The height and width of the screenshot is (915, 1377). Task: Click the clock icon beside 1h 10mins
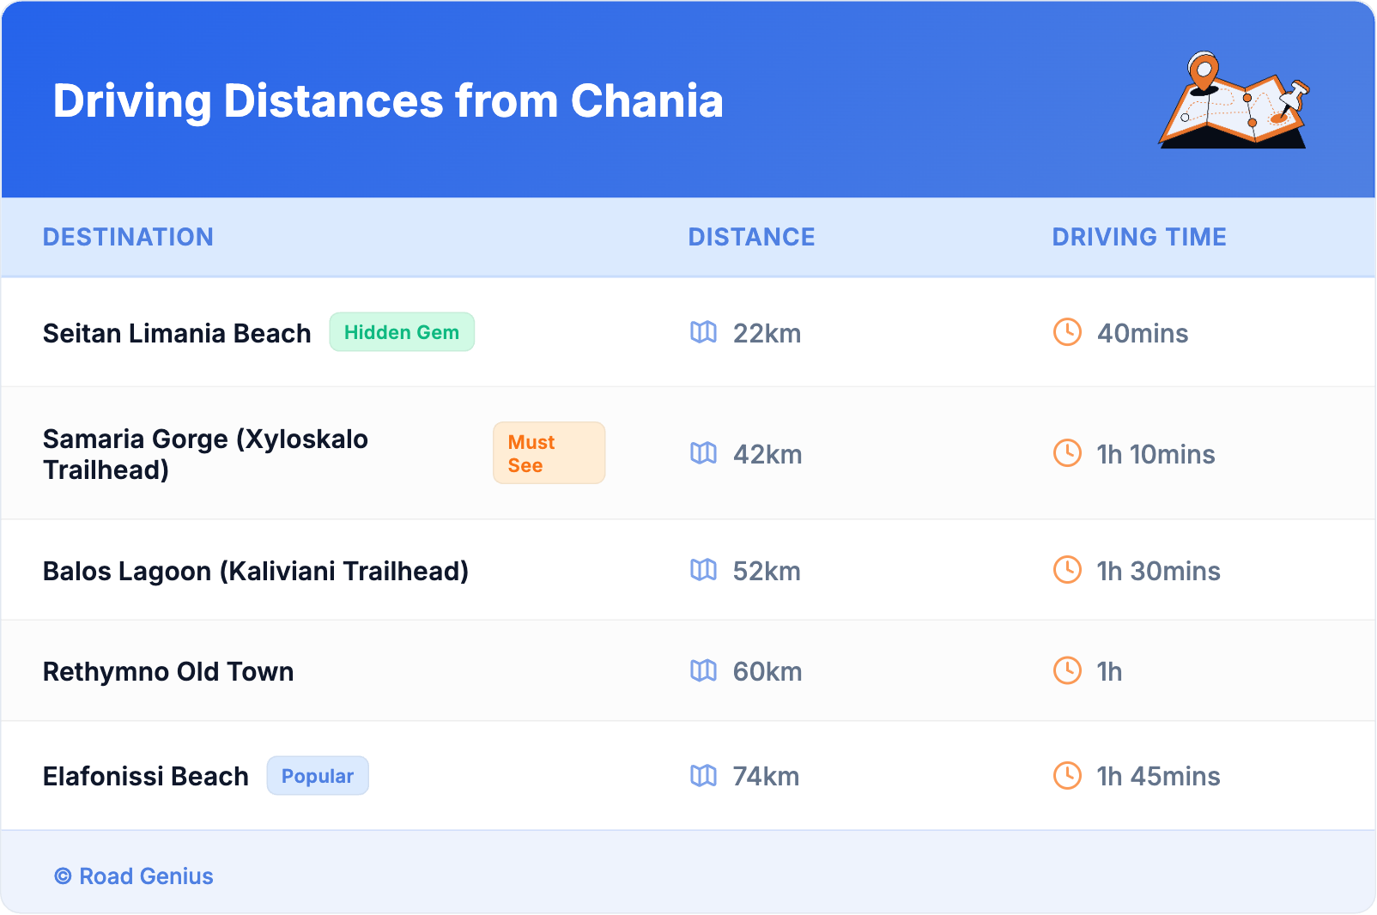(x=1067, y=453)
